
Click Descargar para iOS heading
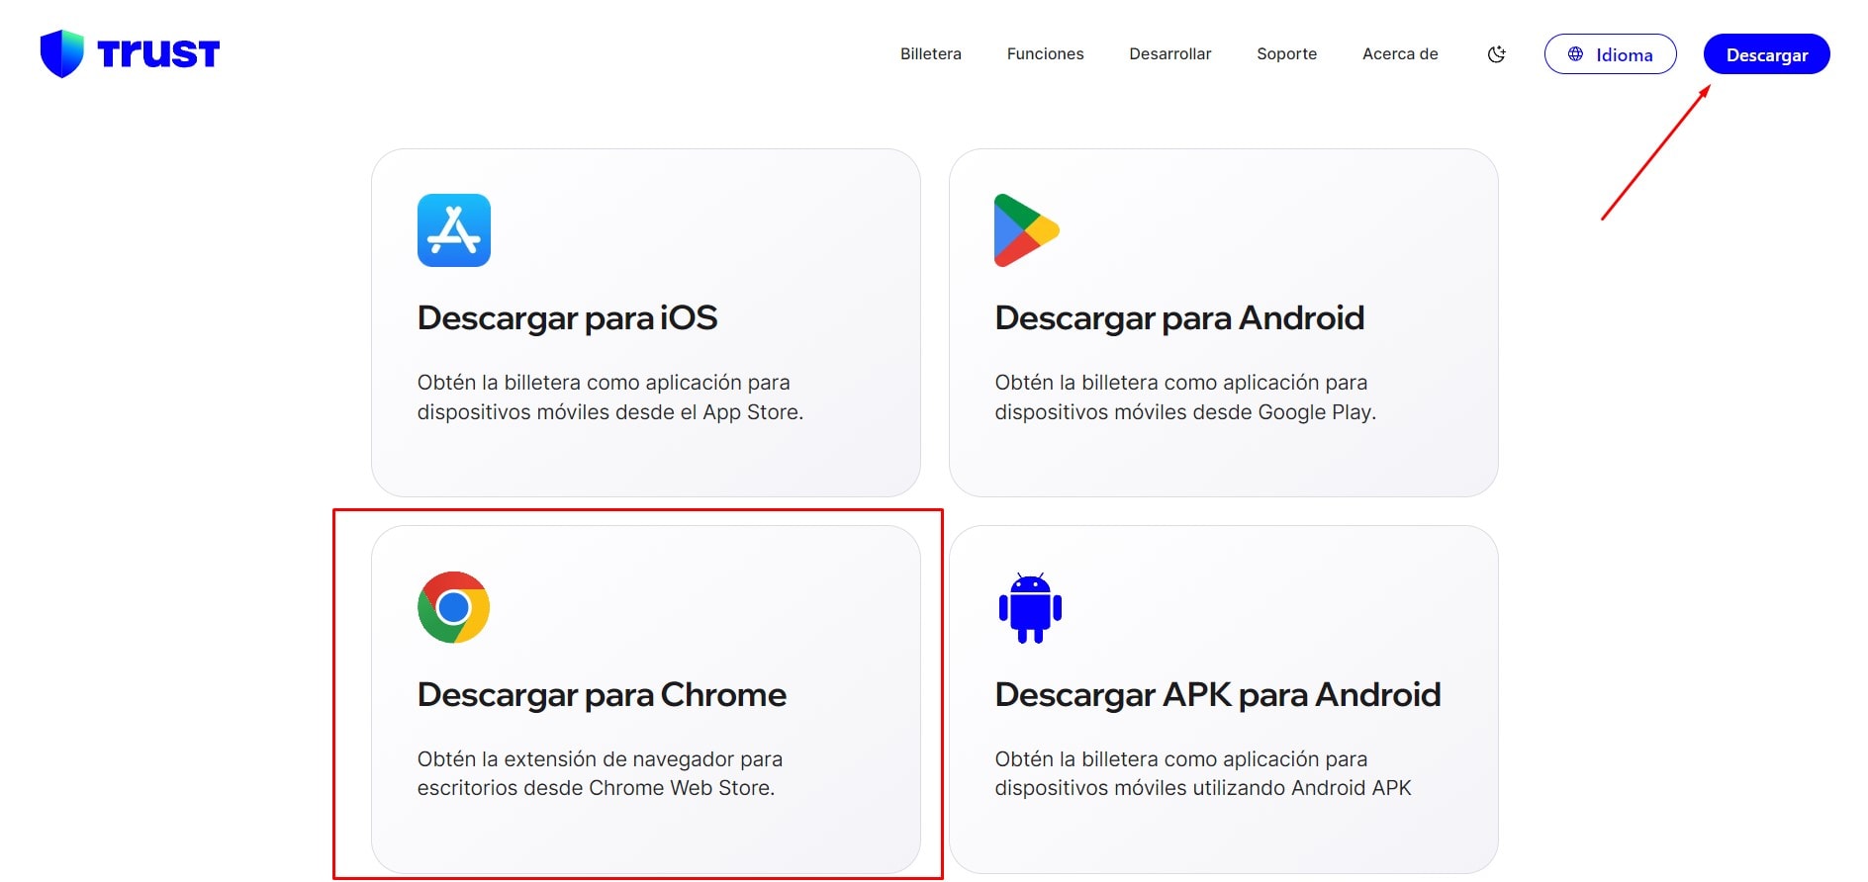tap(567, 318)
